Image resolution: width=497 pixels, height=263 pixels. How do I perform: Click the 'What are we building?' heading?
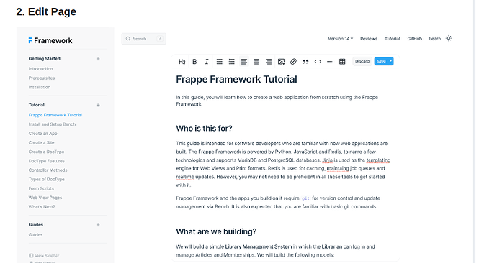click(216, 231)
